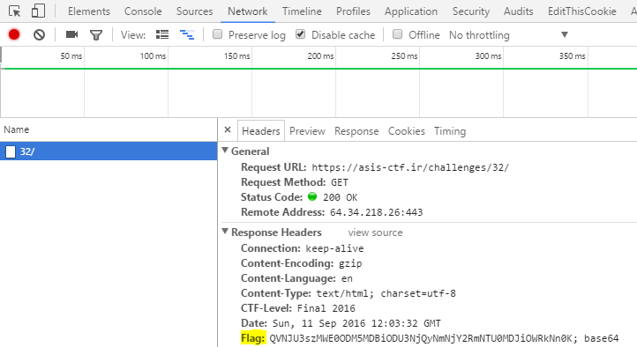Select the 32/ request in the list

pos(109,151)
